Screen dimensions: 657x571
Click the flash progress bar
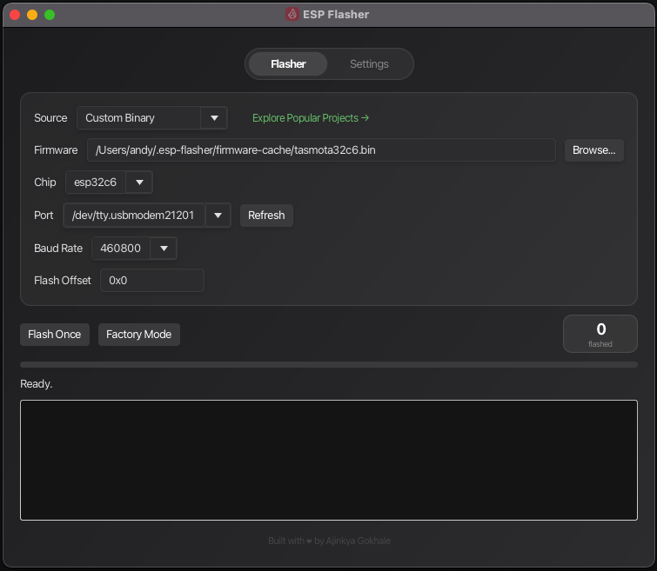[329, 365]
